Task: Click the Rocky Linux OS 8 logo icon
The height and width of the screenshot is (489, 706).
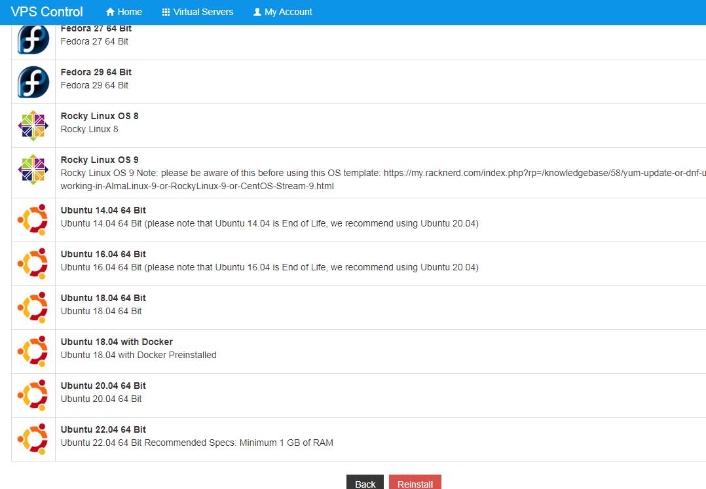Action: click(x=33, y=126)
